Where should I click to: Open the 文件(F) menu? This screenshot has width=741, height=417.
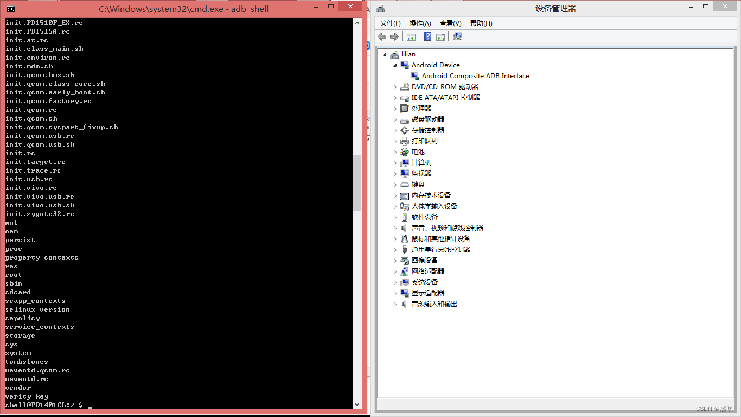pos(391,23)
